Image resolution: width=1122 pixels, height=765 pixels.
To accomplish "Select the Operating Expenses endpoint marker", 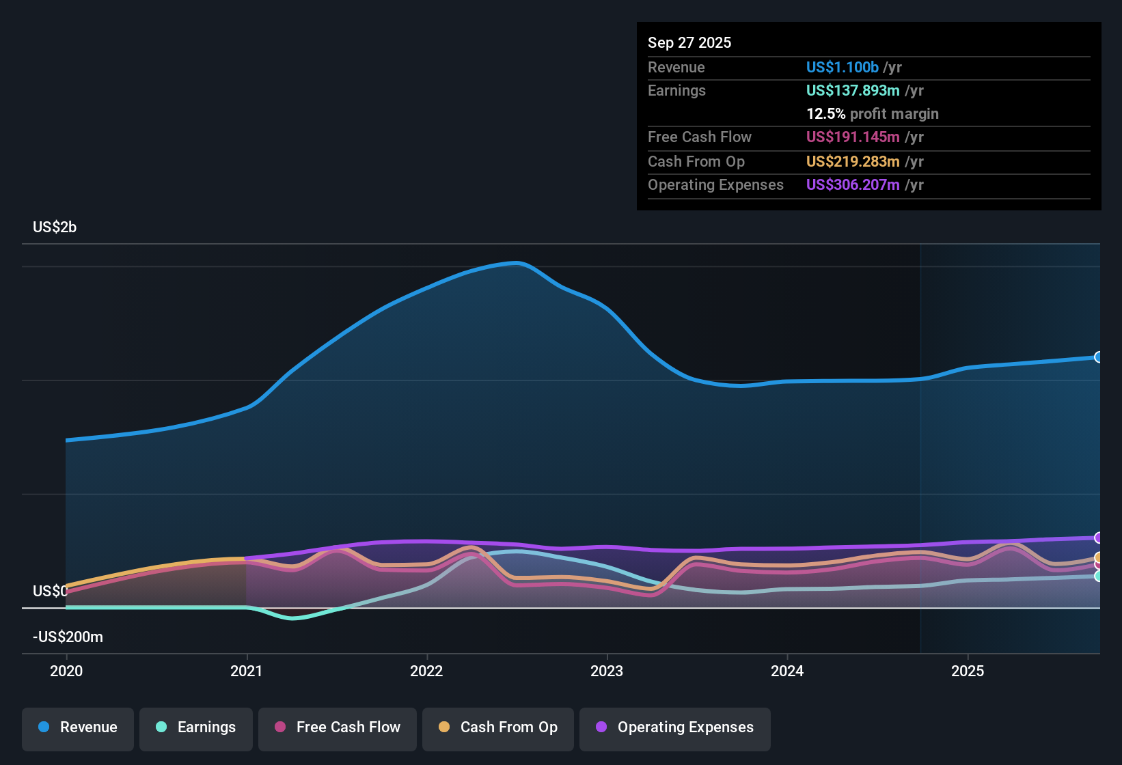I will 1099,538.
